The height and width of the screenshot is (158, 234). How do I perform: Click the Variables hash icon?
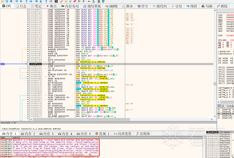(x=84, y=1)
